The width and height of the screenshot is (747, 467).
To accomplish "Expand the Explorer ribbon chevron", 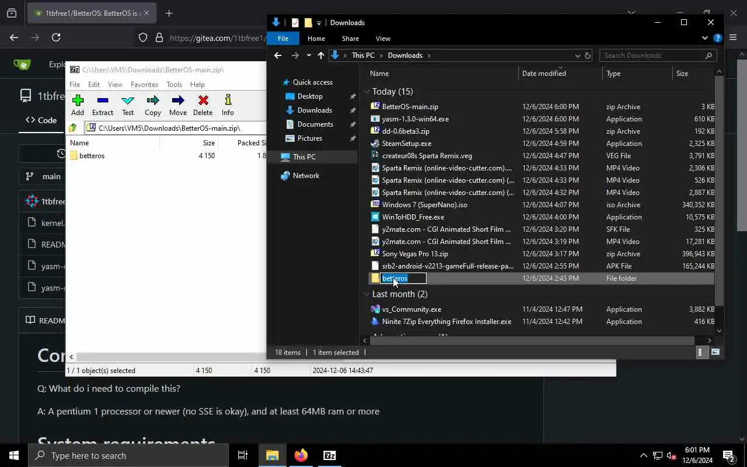I will tap(704, 39).
